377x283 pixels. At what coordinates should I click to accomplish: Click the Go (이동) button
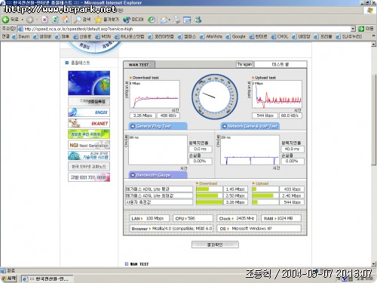(x=366, y=29)
